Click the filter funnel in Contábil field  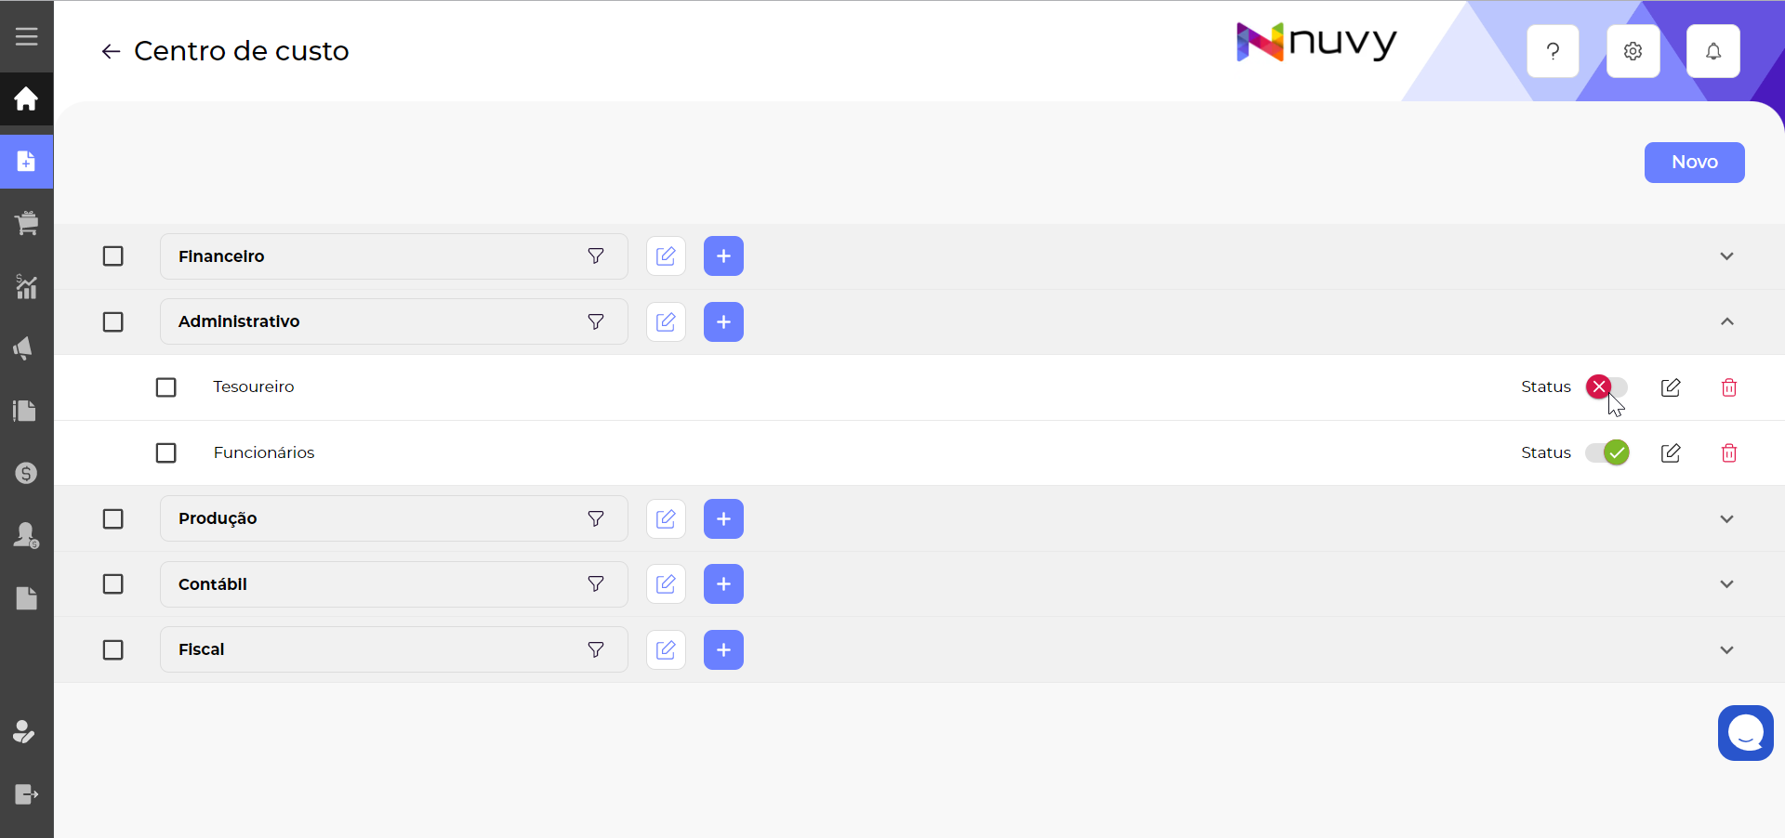(596, 584)
